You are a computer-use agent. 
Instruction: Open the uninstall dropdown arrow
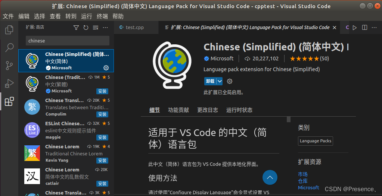click(220, 81)
